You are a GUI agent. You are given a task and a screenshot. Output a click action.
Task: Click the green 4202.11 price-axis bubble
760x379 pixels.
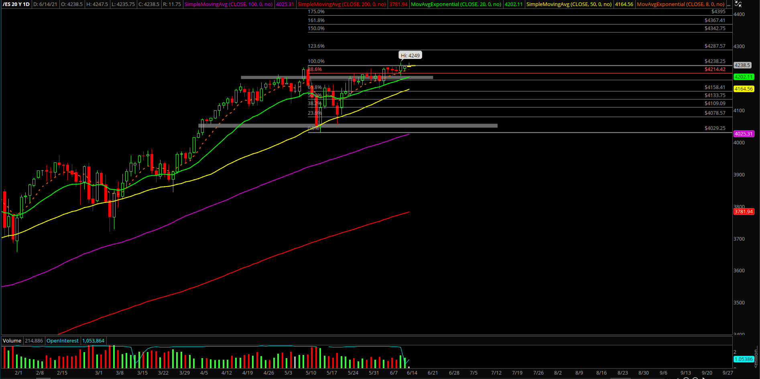pos(744,77)
